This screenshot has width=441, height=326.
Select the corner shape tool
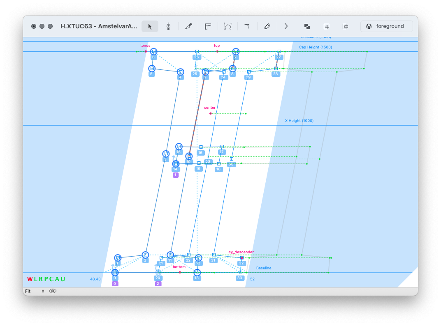coord(247,26)
